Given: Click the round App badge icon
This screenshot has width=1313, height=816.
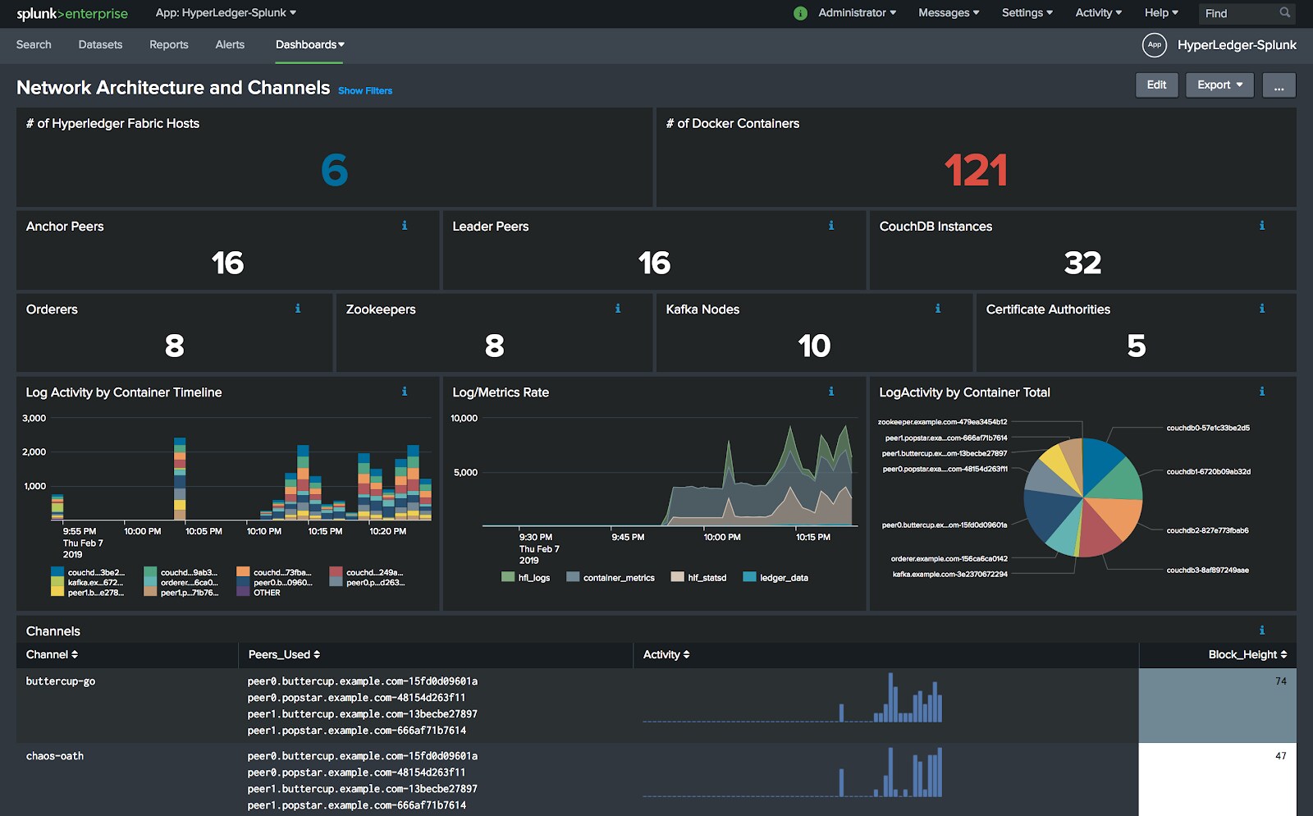Looking at the screenshot, I should click(1155, 44).
